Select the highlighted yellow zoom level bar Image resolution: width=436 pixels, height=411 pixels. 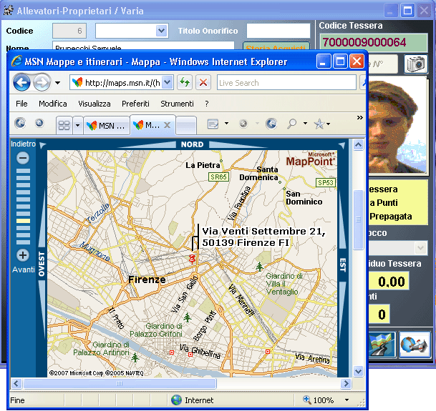(23, 221)
